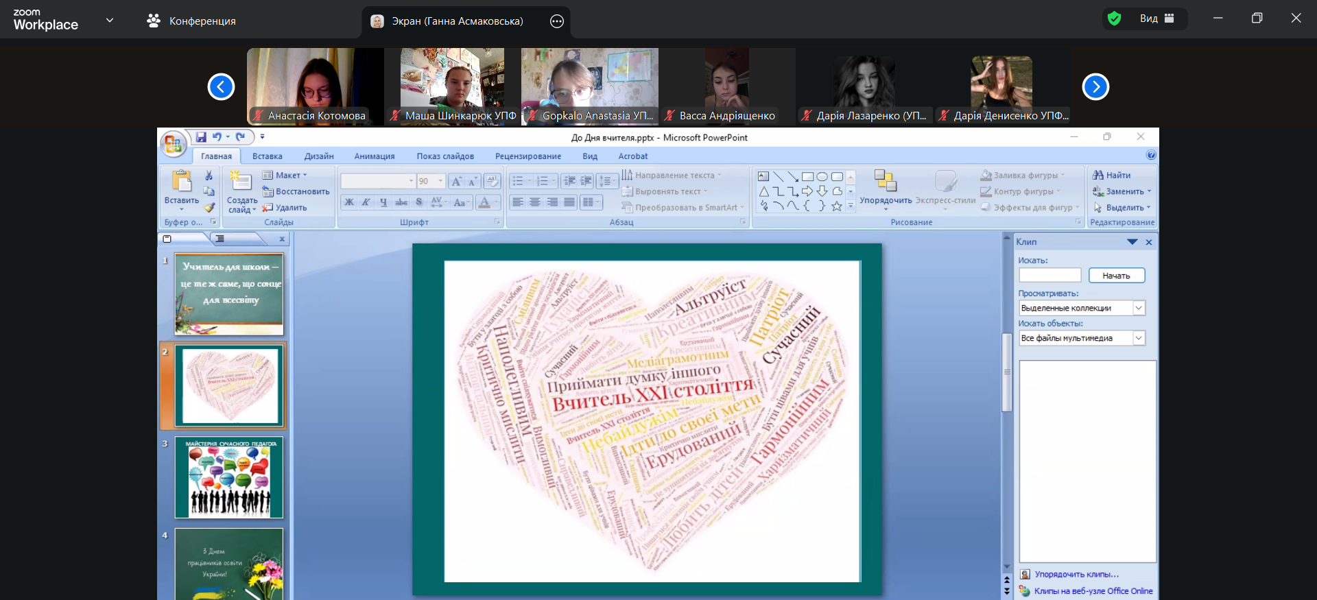Viewport: 1317px width, 600px height.
Task: Select slide 3 thumbnail in slide panel
Action: click(229, 478)
